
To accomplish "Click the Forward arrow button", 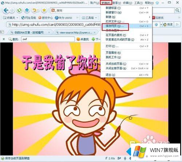I will click(x=12, y=11).
